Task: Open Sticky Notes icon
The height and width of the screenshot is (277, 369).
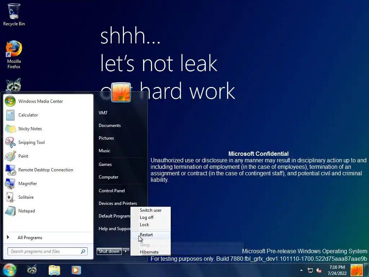Action: 10,129
